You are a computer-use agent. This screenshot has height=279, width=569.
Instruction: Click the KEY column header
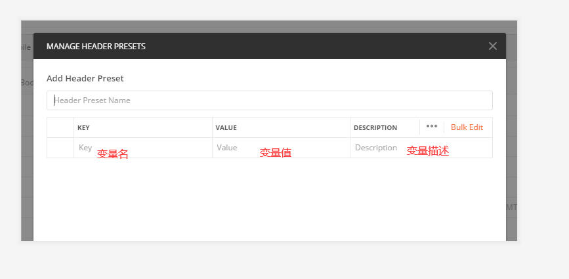(83, 128)
